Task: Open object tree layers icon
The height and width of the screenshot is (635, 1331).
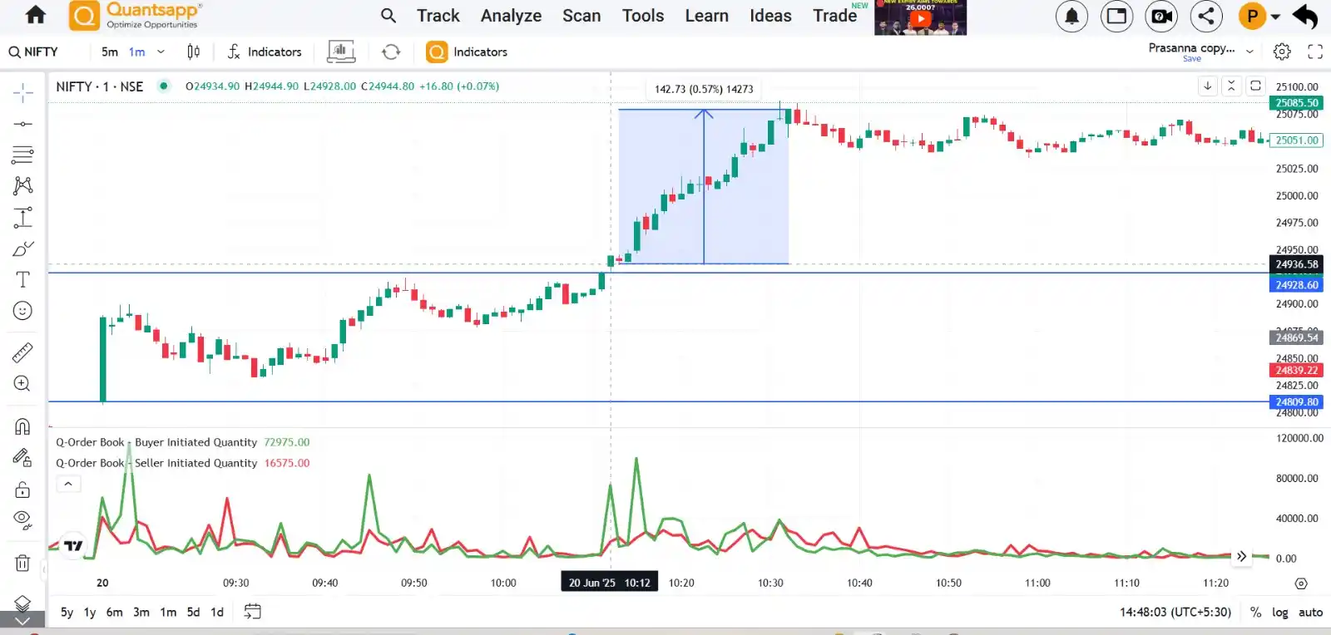Action: 23,603
